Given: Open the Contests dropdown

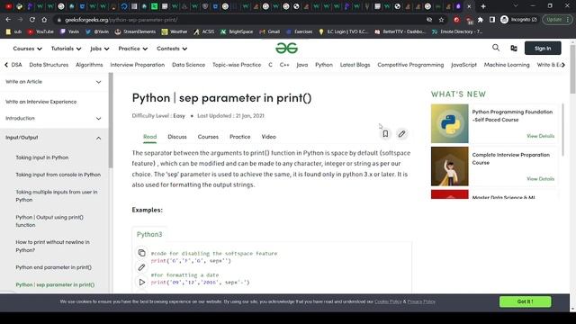Looking at the screenshot, I should tap(172, 49).
